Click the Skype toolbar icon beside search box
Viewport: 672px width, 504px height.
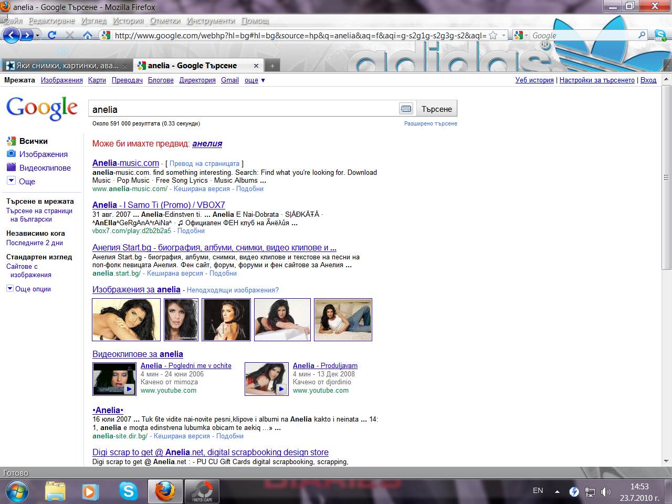pos(660,35)
